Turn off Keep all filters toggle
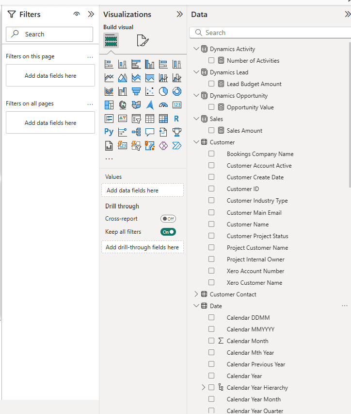The image size is (351, 414). [x=168, y=232]
